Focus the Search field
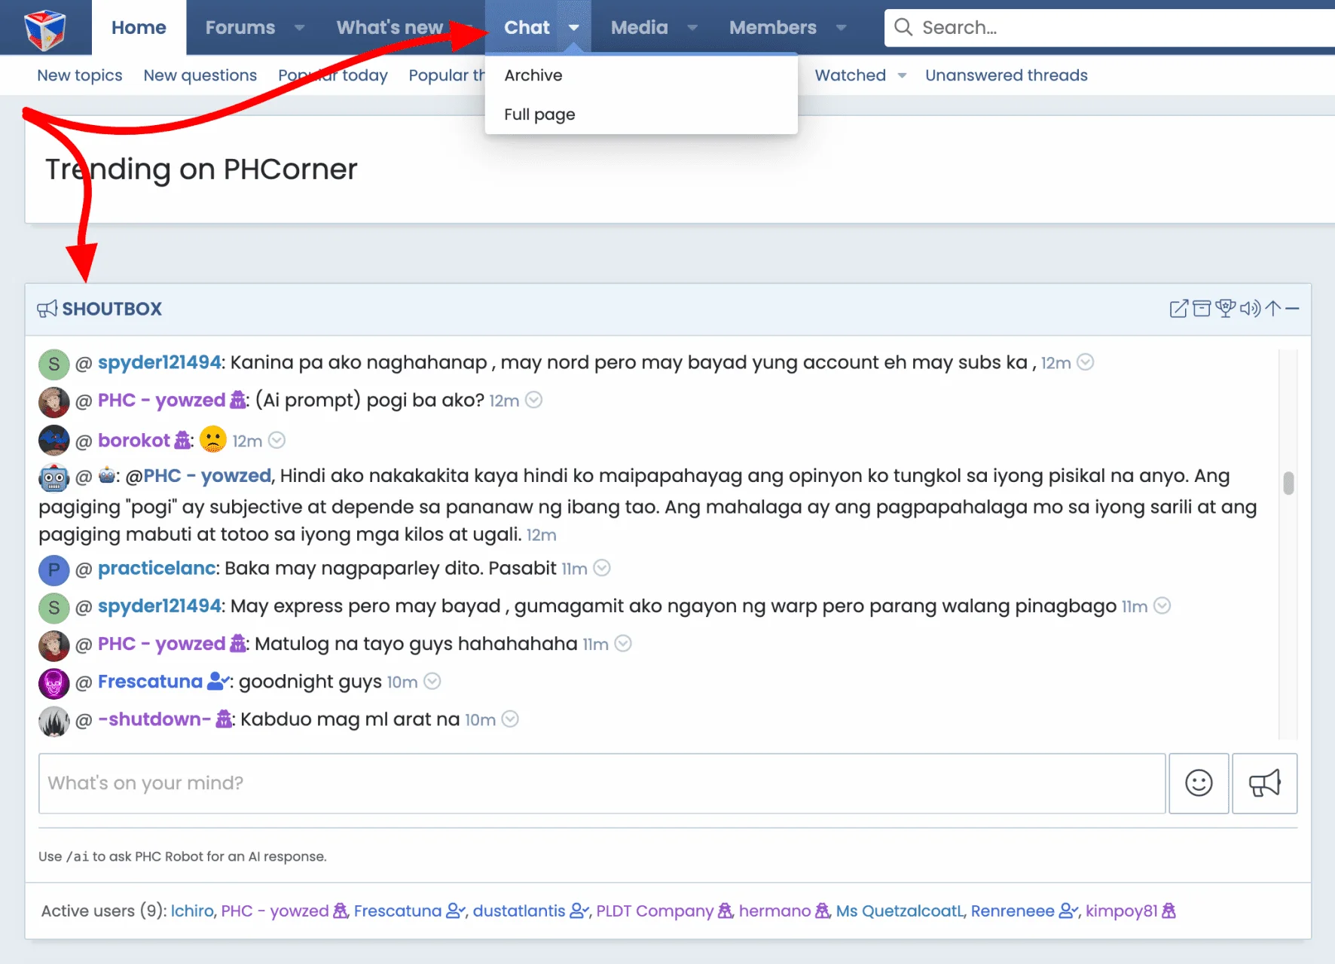The height and width of the screenshot is (964, 1335). coord(1110,28)
